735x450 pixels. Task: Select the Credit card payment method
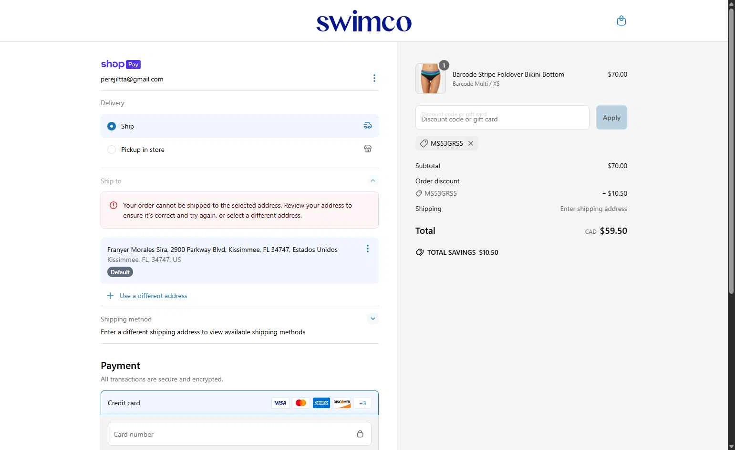click(x=239, y=403)
